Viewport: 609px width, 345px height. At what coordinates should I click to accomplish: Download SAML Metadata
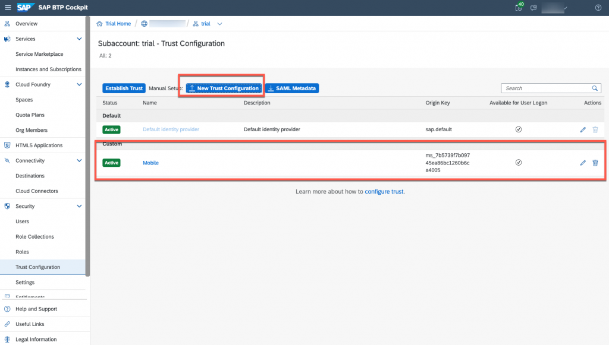click(x=291, y=88)
